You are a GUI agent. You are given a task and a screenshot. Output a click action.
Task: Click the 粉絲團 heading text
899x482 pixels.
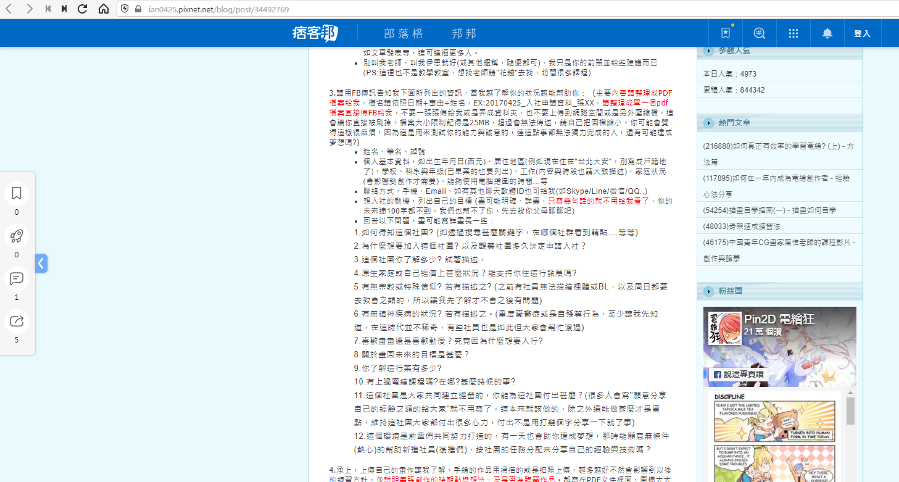(730, 291)
